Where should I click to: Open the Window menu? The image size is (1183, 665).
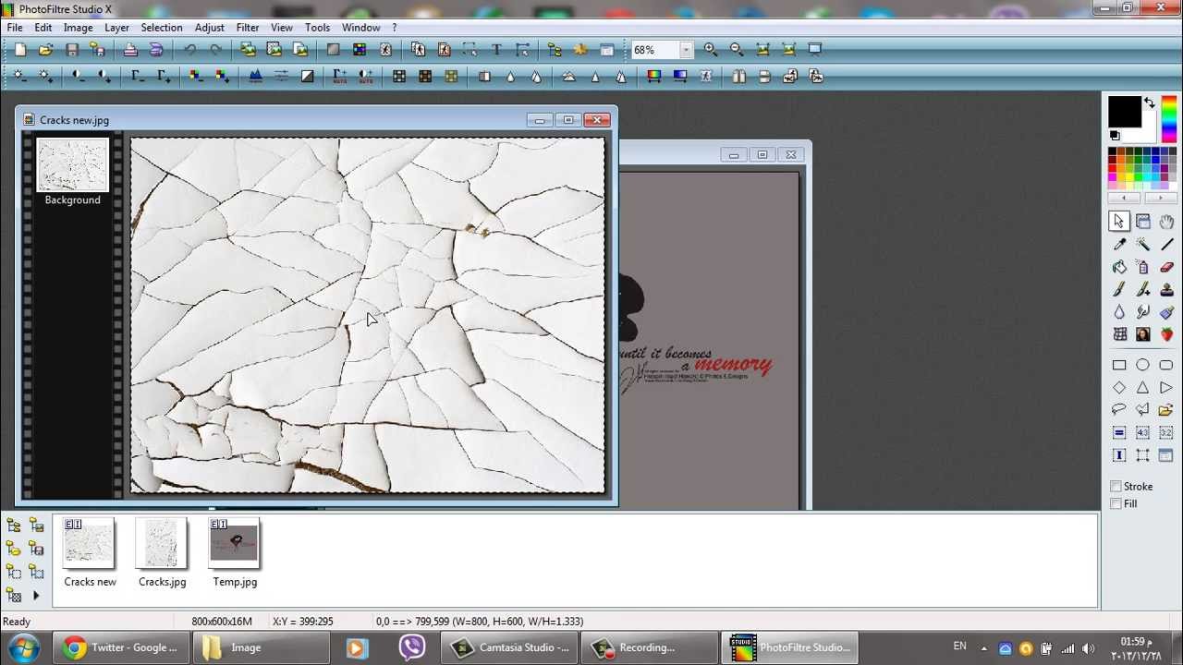[360, 28]
